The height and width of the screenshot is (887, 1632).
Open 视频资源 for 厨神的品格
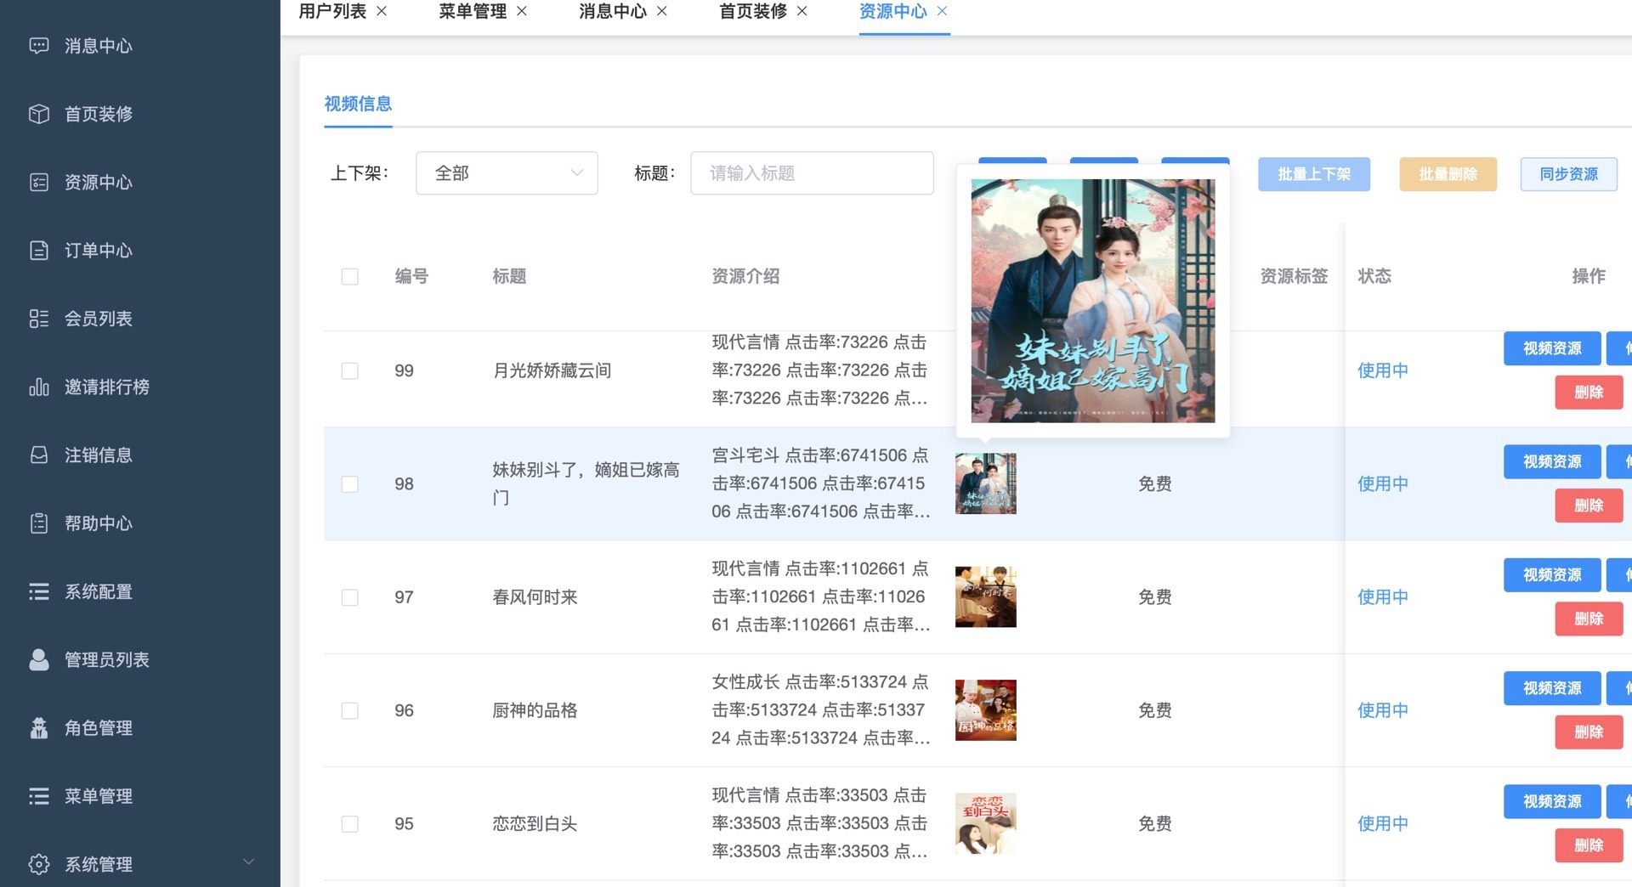coord(1552,688)
